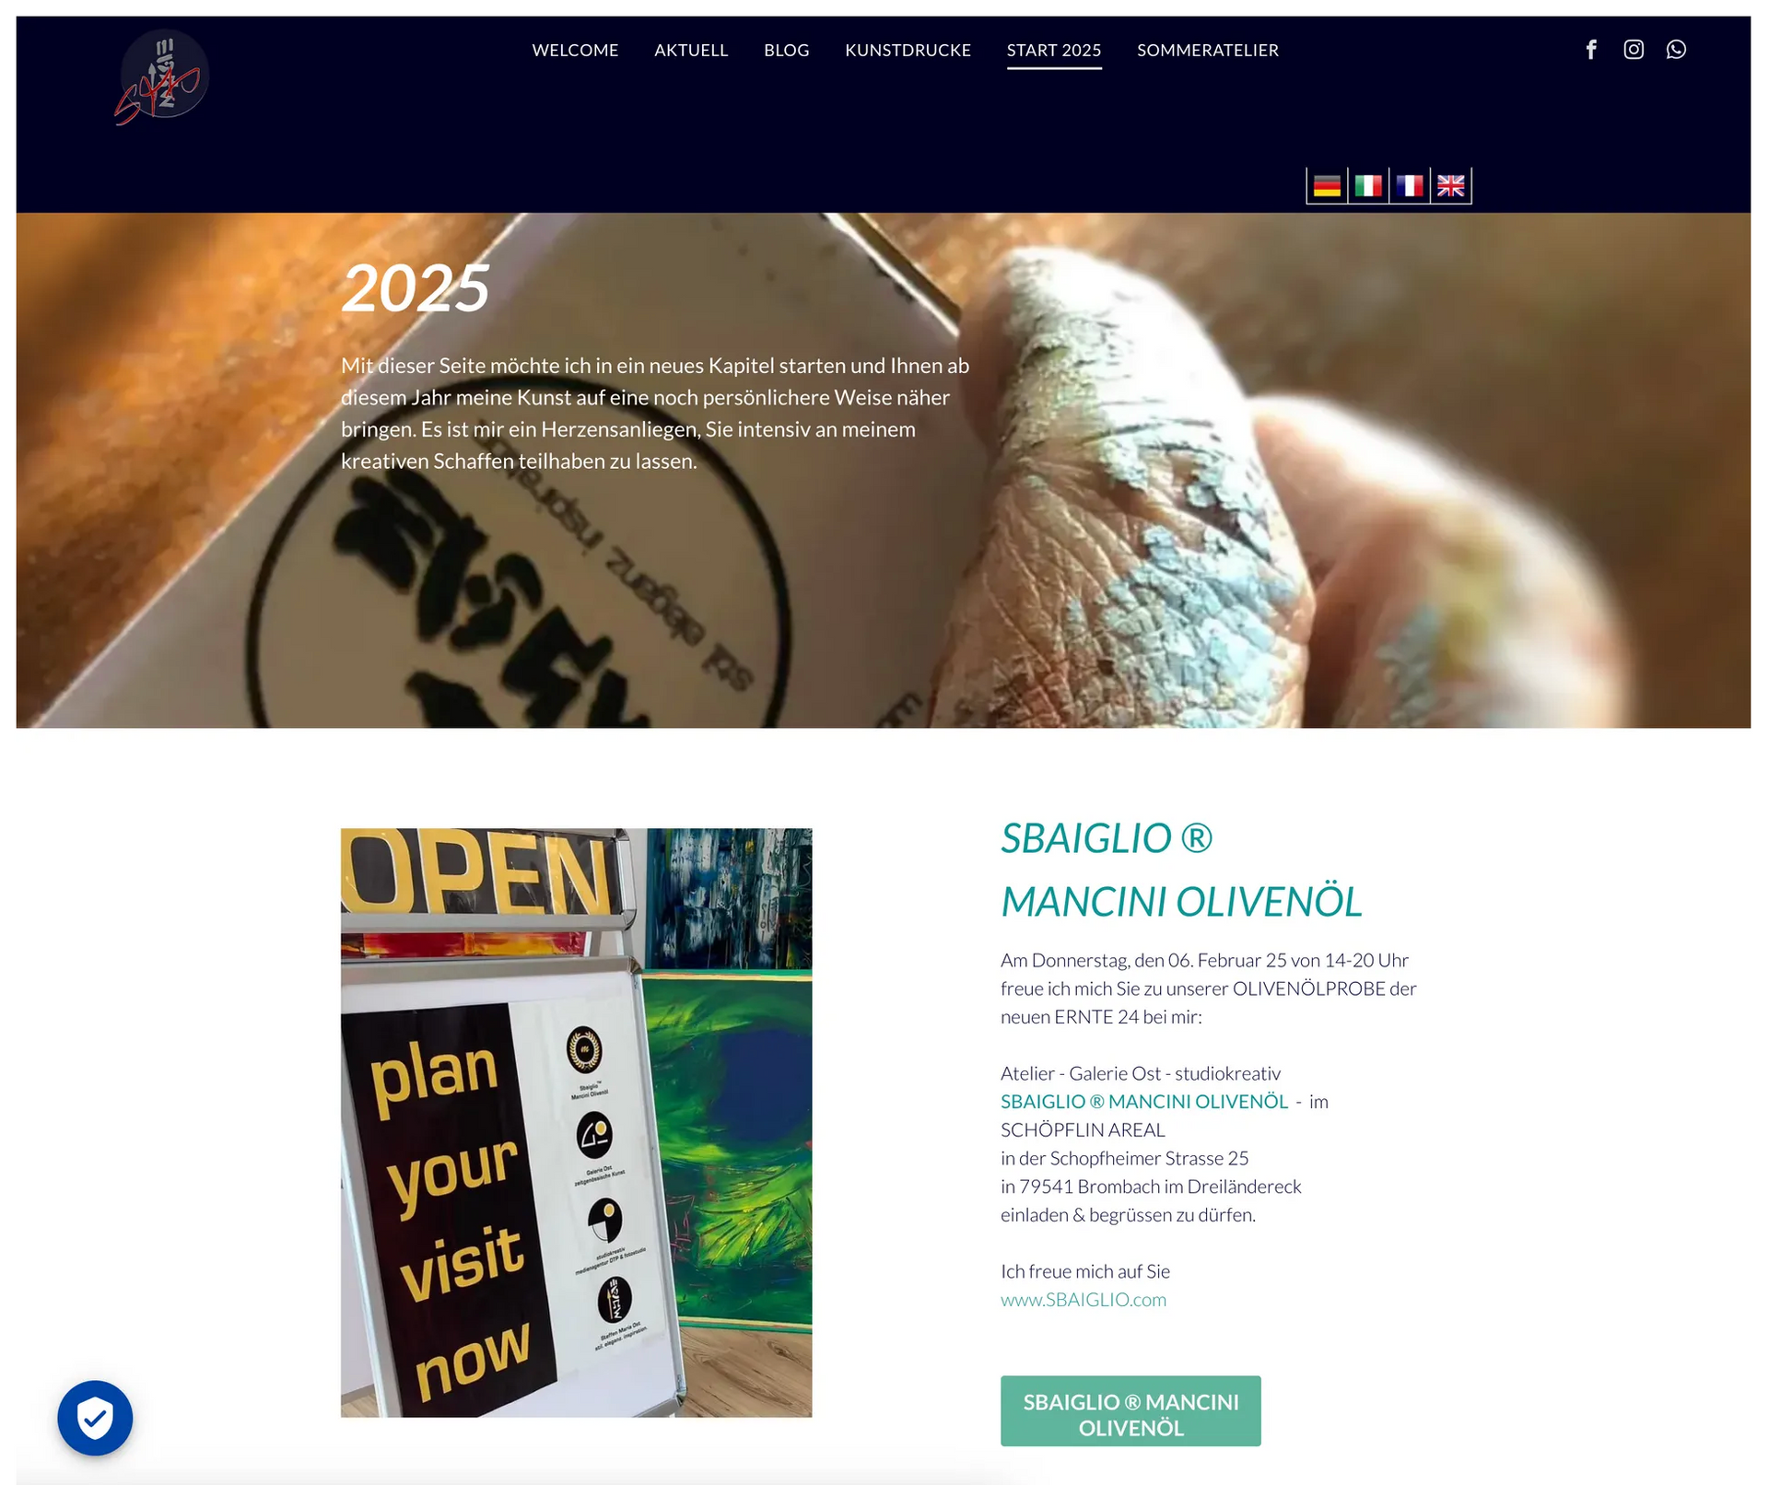
Task: Open the 'plan your visit now' photo
Action: coord(576,1122)
